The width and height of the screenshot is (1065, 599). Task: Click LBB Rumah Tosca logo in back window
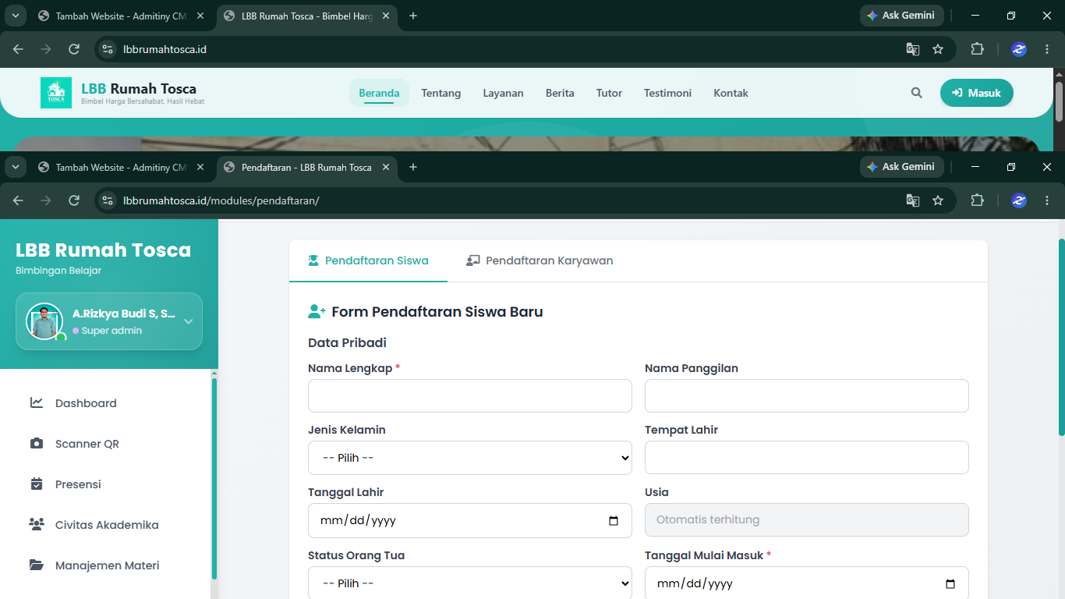click(x=56, y=93)
